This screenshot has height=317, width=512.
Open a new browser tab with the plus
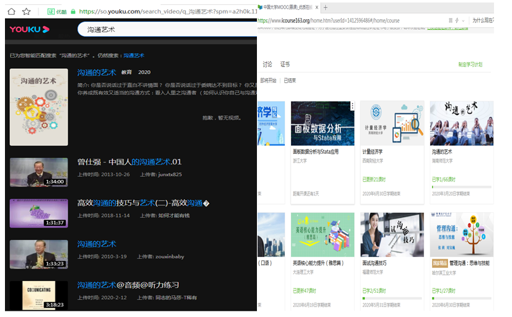[x=325, y=7]
